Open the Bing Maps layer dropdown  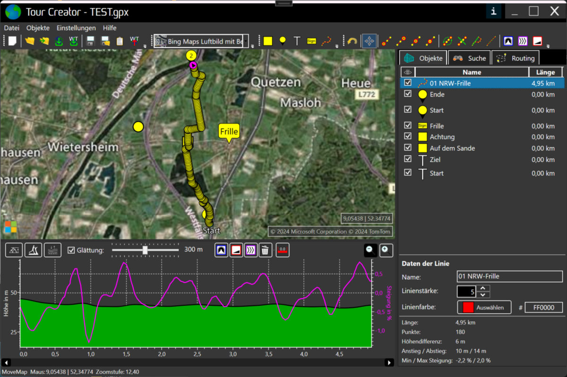246,41
